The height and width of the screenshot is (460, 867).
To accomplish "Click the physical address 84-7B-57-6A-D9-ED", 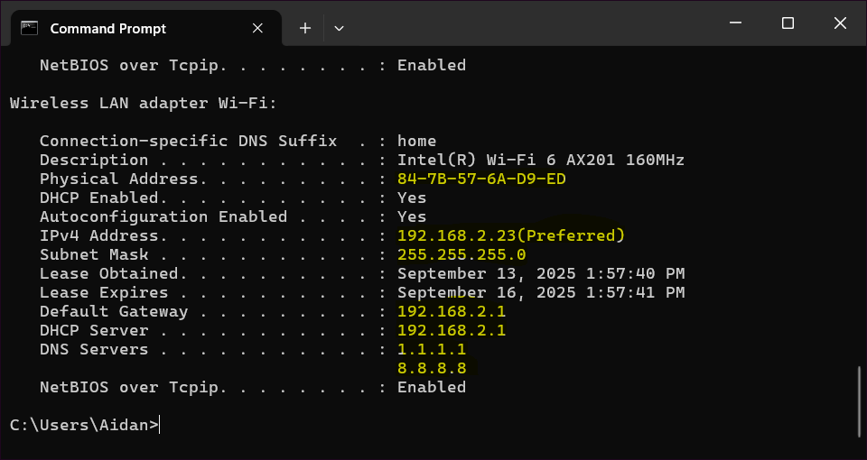I will tap(481, 179).
